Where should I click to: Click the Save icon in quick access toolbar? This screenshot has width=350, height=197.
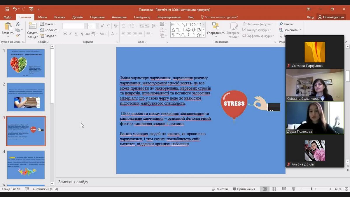click(x=7, y=9)
